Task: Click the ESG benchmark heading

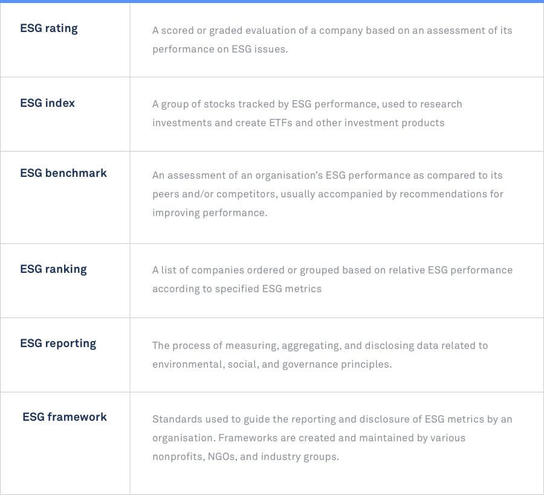Action: pos(63,173)
